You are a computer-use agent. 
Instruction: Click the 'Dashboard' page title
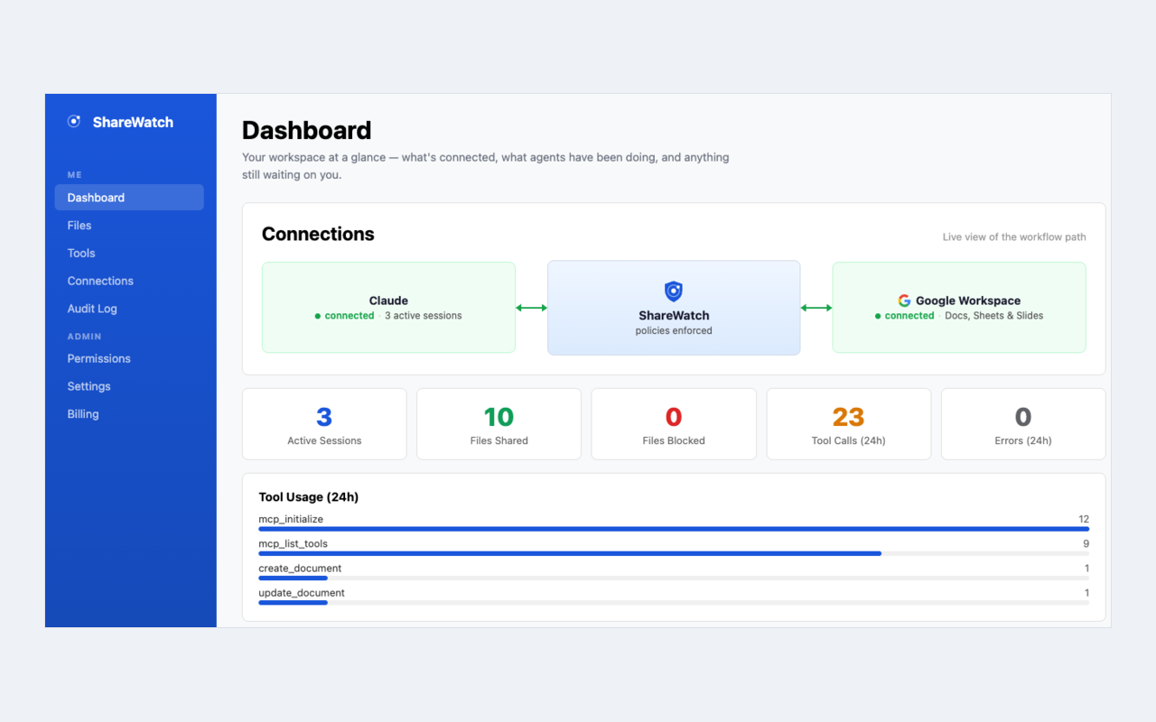(307, 130)
